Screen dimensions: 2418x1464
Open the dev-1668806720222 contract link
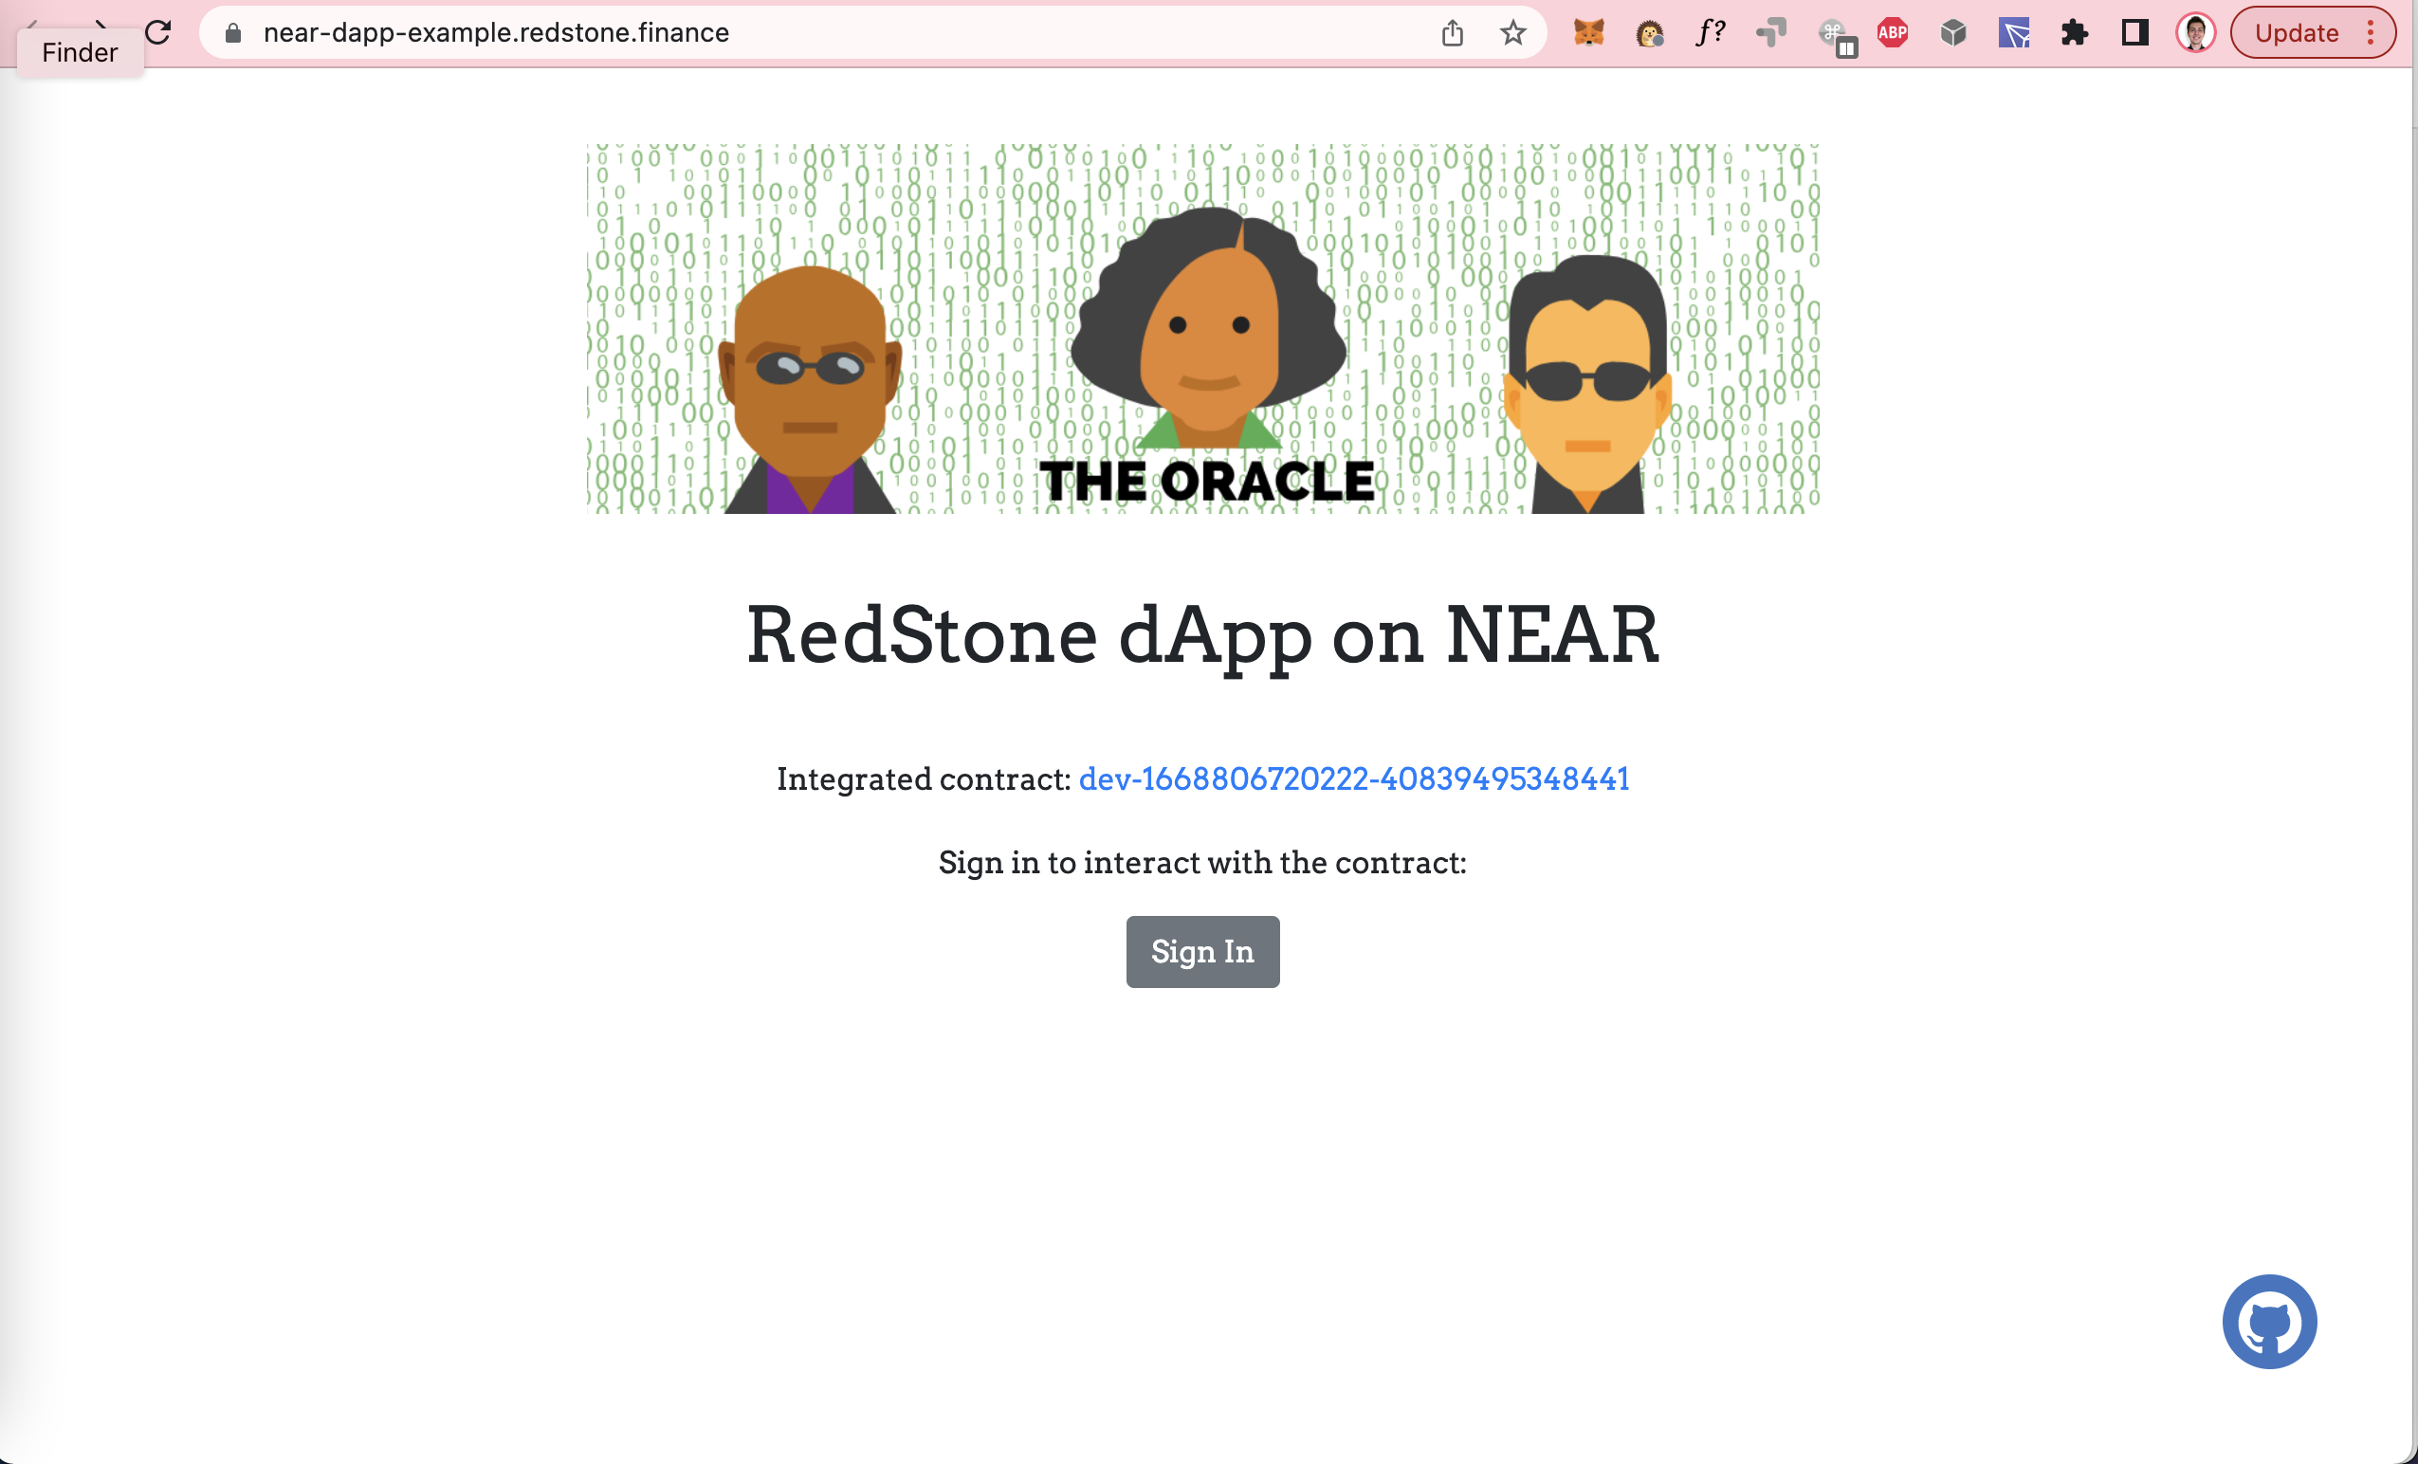tap(1353, 779)
